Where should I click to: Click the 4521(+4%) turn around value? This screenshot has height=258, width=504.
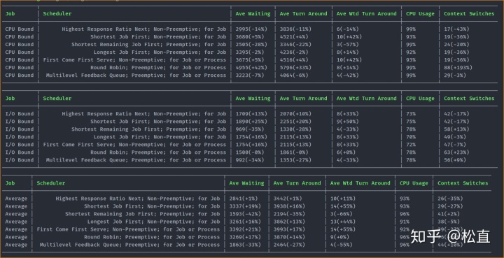coord(294,37)
